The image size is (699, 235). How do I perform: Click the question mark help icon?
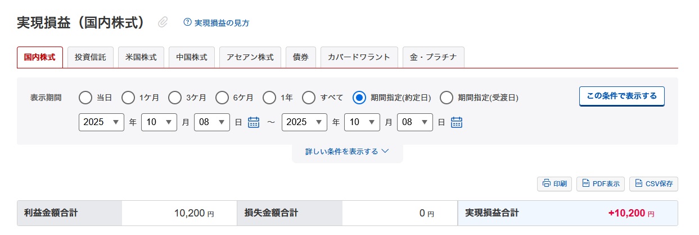(188, 22)
